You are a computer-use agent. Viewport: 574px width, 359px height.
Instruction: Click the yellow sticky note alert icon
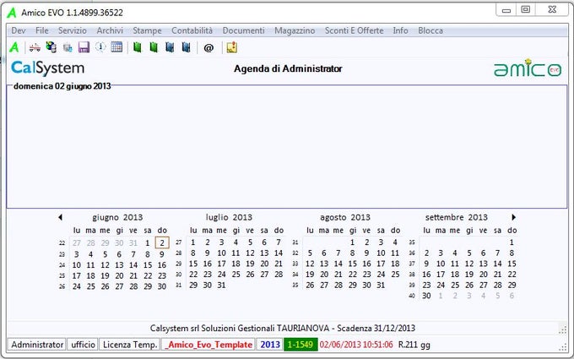point(232,47)
